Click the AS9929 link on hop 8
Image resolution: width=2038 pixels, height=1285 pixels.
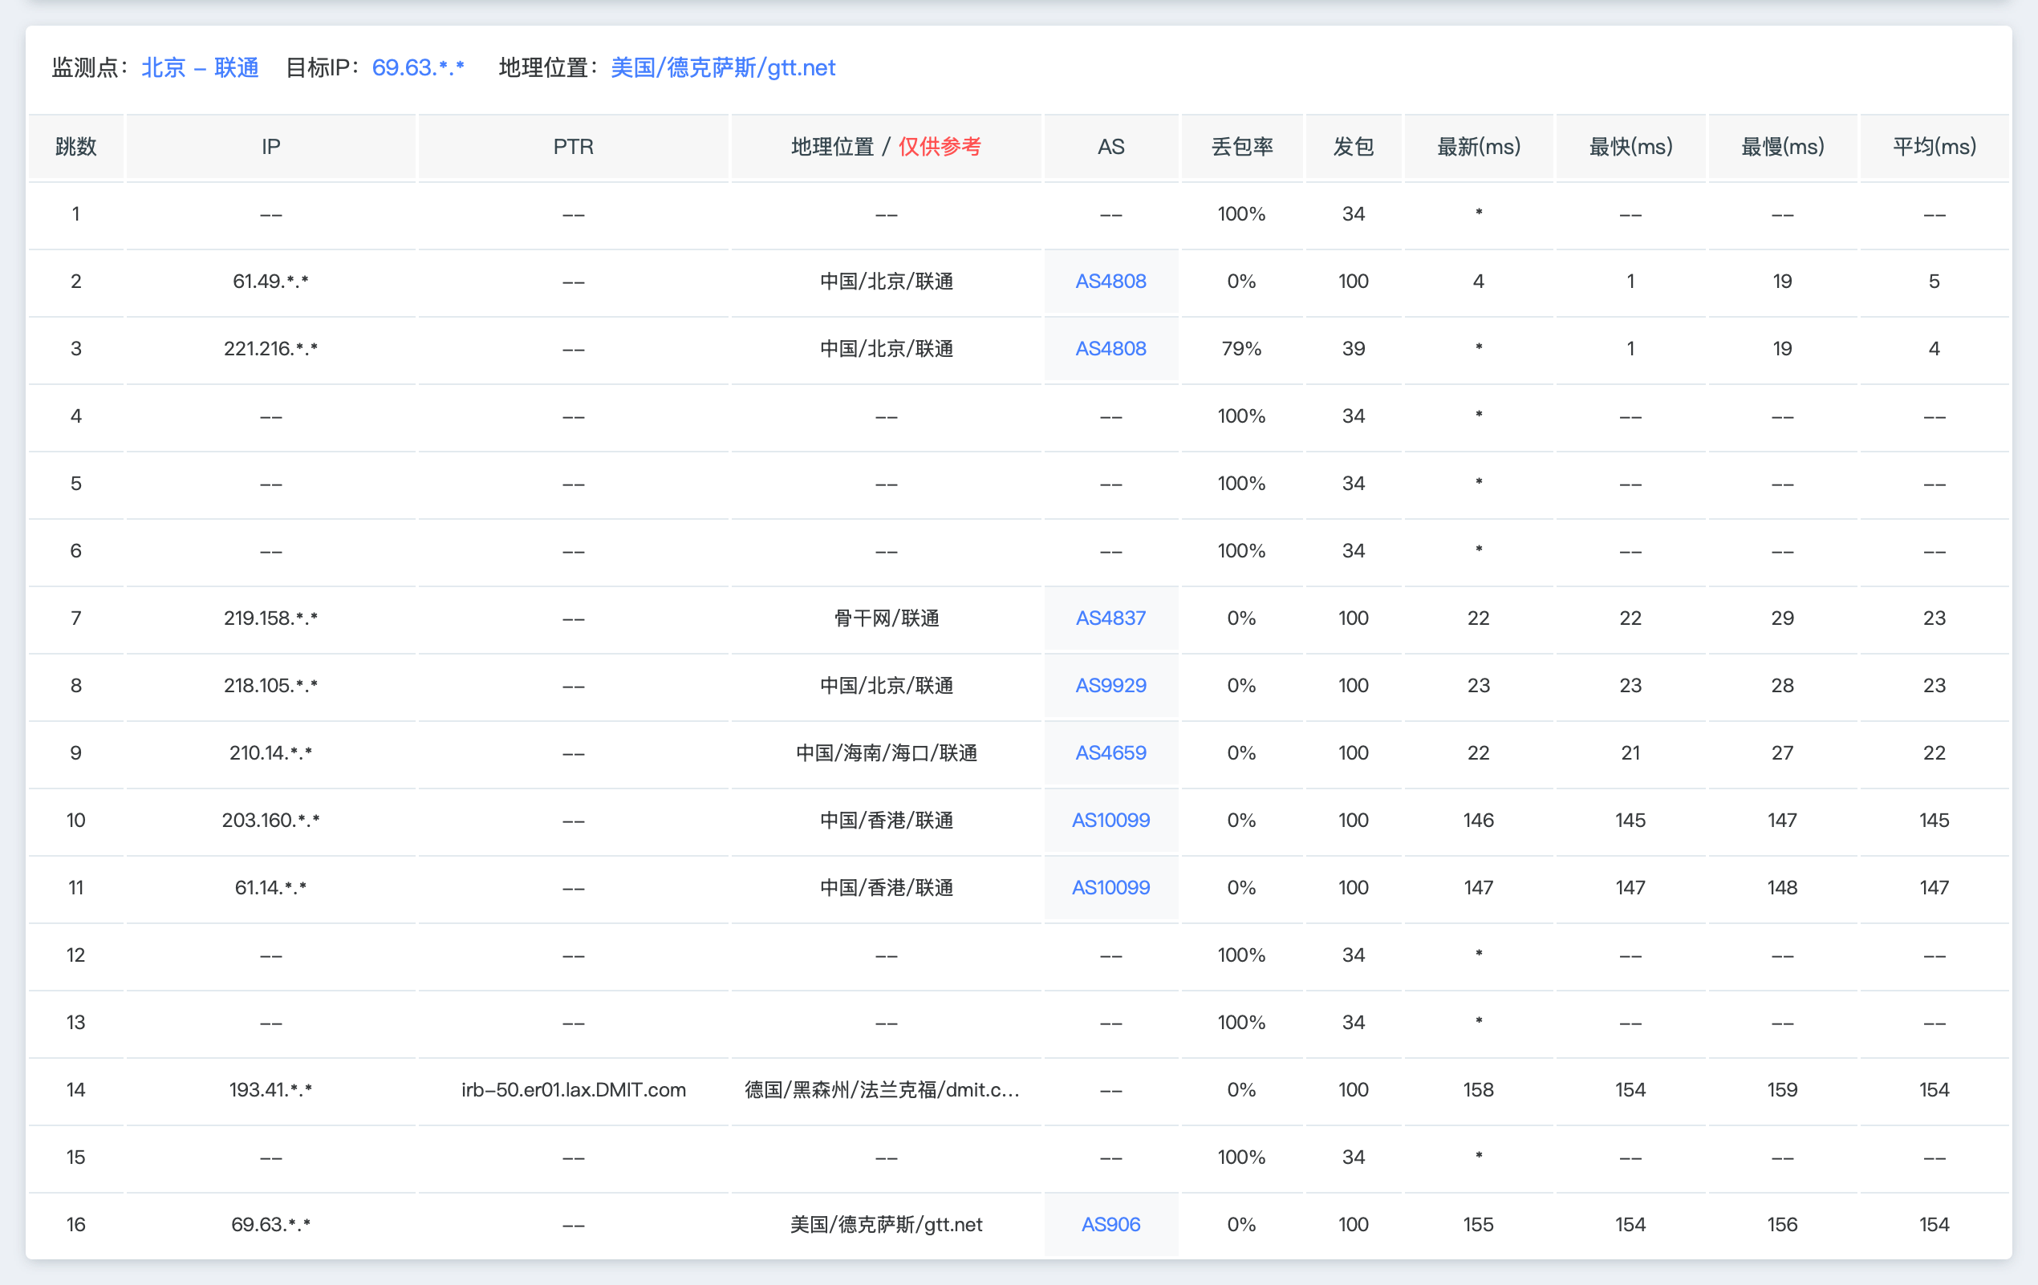1110,685
